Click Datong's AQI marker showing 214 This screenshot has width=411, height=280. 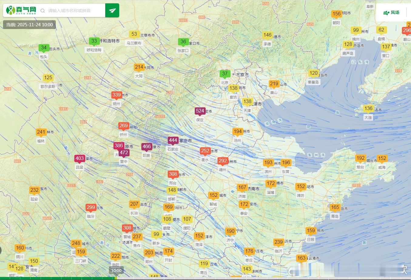139,68
